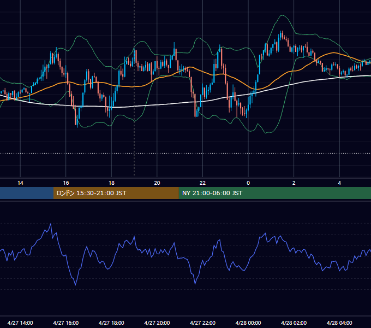Click the 2 hour axis label
Image resolution: width=371 pixels, height=328 pixels.
coord(294,183)
